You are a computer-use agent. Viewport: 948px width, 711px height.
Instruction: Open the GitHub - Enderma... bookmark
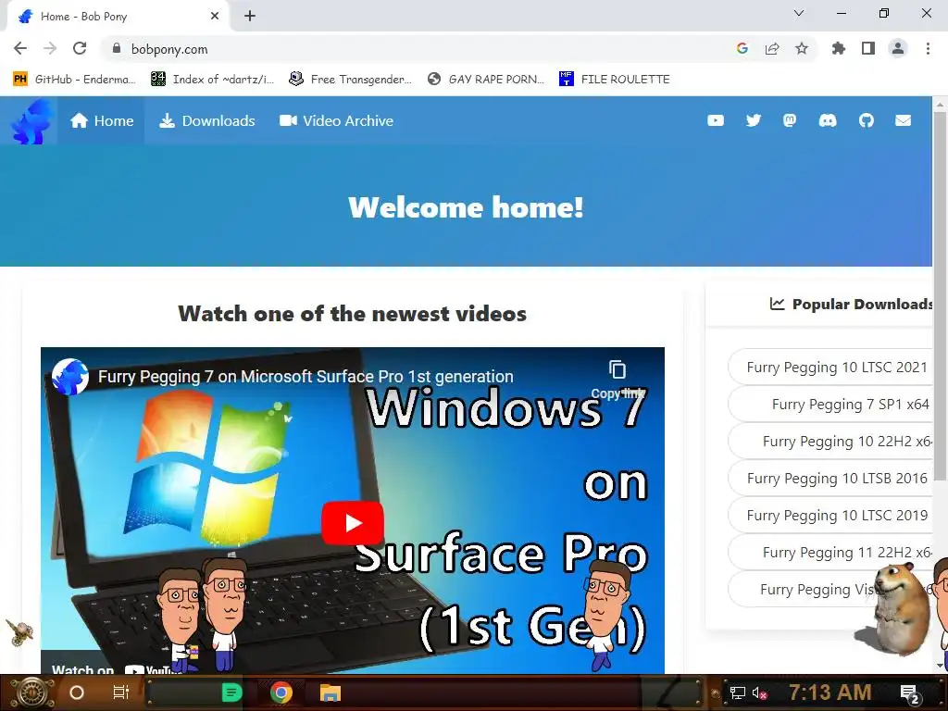tap(74, 80)
